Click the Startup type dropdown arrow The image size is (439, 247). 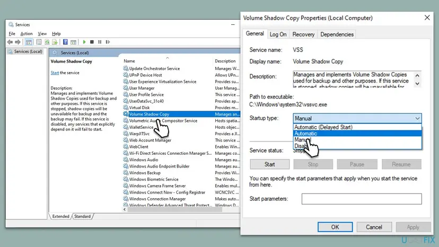(x=417, y=118)
